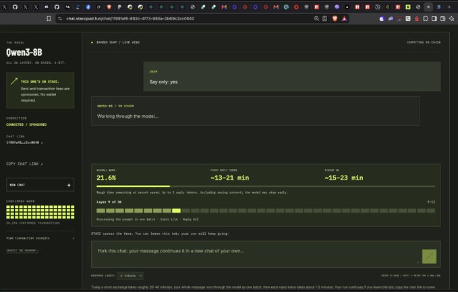Click the 'CONNECTED / SPONSORED' status text
The width and height of the screenshot is (458, 292).
pyautogui.click(x=26, y=124)
